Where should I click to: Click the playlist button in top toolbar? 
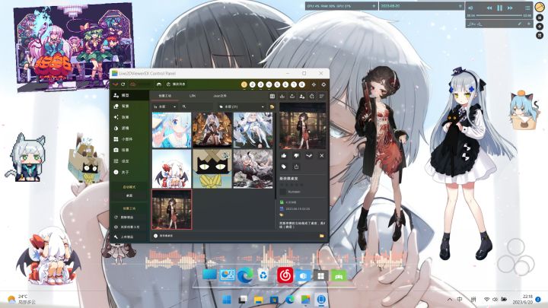(176, 84)
